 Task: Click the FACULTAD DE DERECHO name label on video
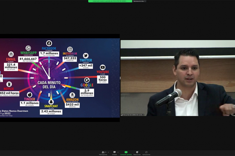[x=132, y=115]
